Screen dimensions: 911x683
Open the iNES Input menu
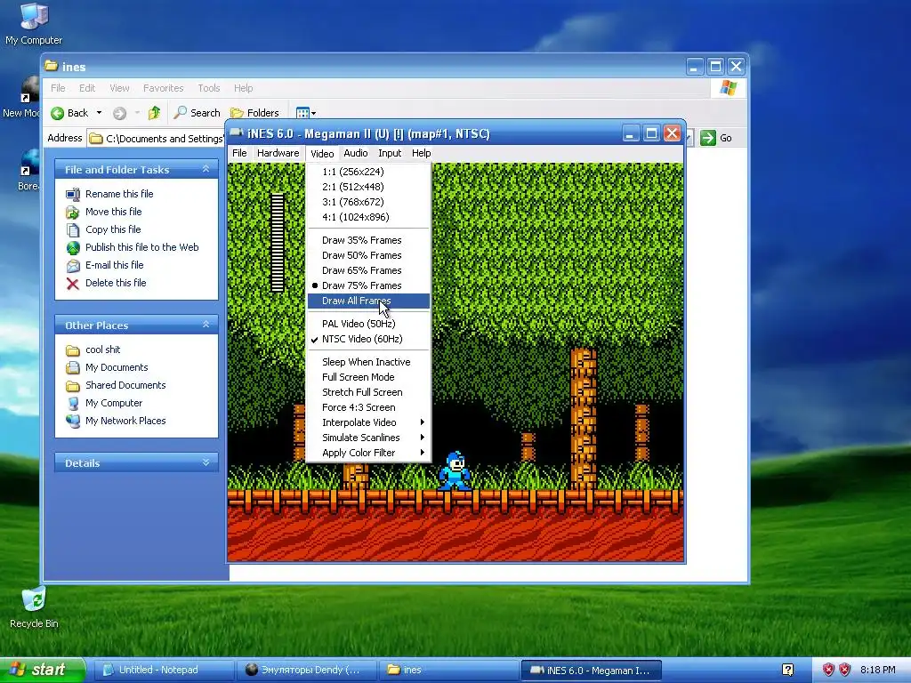click(x=390, y=153)
